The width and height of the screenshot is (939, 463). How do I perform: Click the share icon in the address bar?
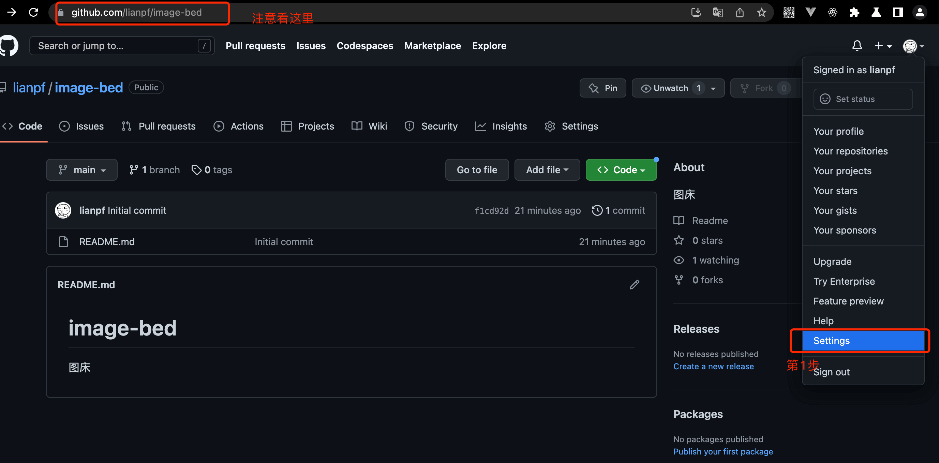[740, 13]
